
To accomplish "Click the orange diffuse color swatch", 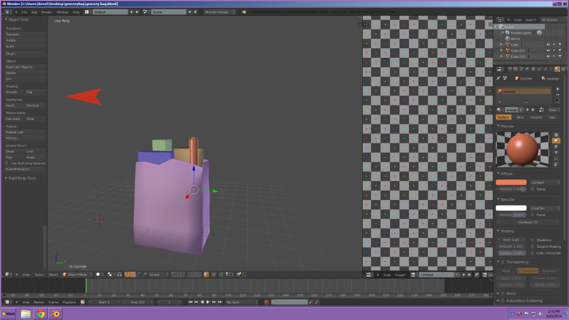I will coord(511,182).
